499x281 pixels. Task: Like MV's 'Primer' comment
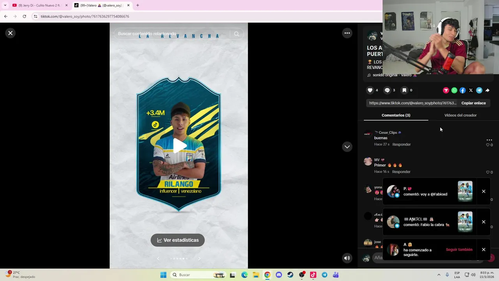(488, 172)
